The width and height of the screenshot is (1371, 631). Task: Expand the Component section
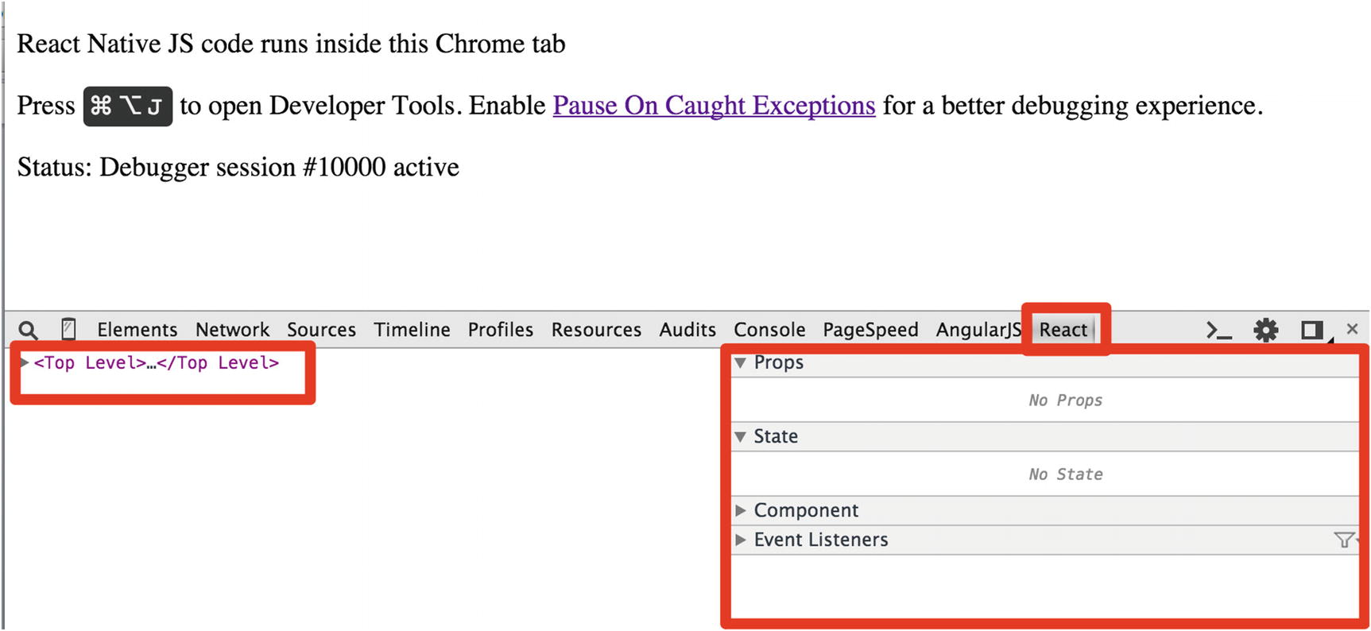coord(741,510)
